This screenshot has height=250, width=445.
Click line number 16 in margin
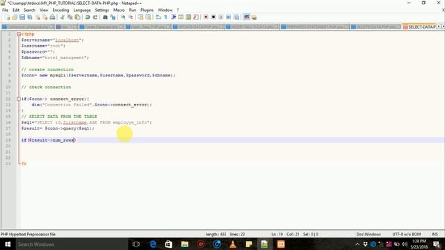8,122
